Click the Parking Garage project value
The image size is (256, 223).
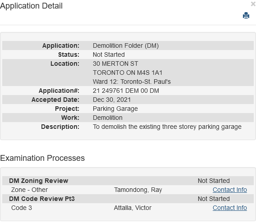[115, 109]
